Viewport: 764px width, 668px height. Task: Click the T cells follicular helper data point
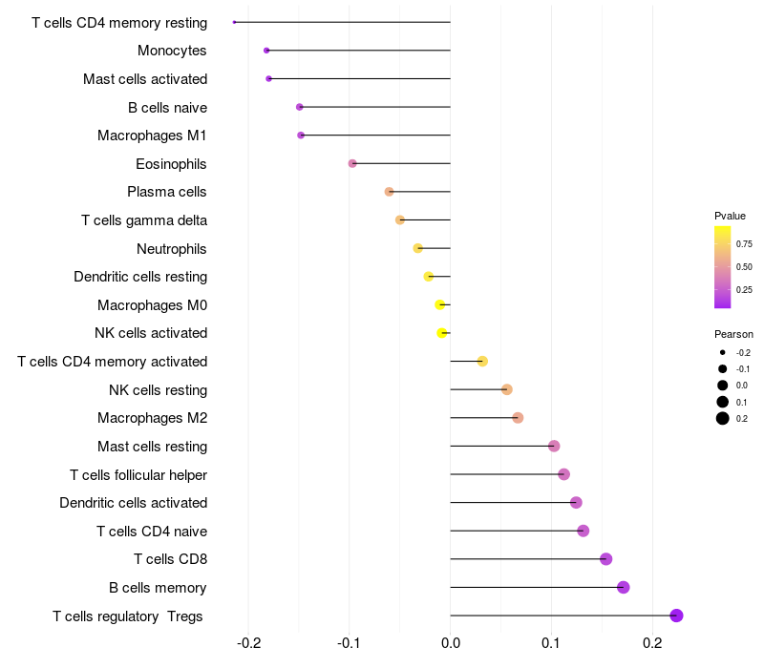tap(563, 474)
